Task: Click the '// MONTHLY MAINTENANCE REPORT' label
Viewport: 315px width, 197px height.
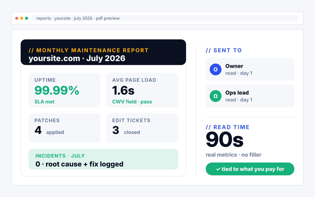Action: [x=88, y=50]
